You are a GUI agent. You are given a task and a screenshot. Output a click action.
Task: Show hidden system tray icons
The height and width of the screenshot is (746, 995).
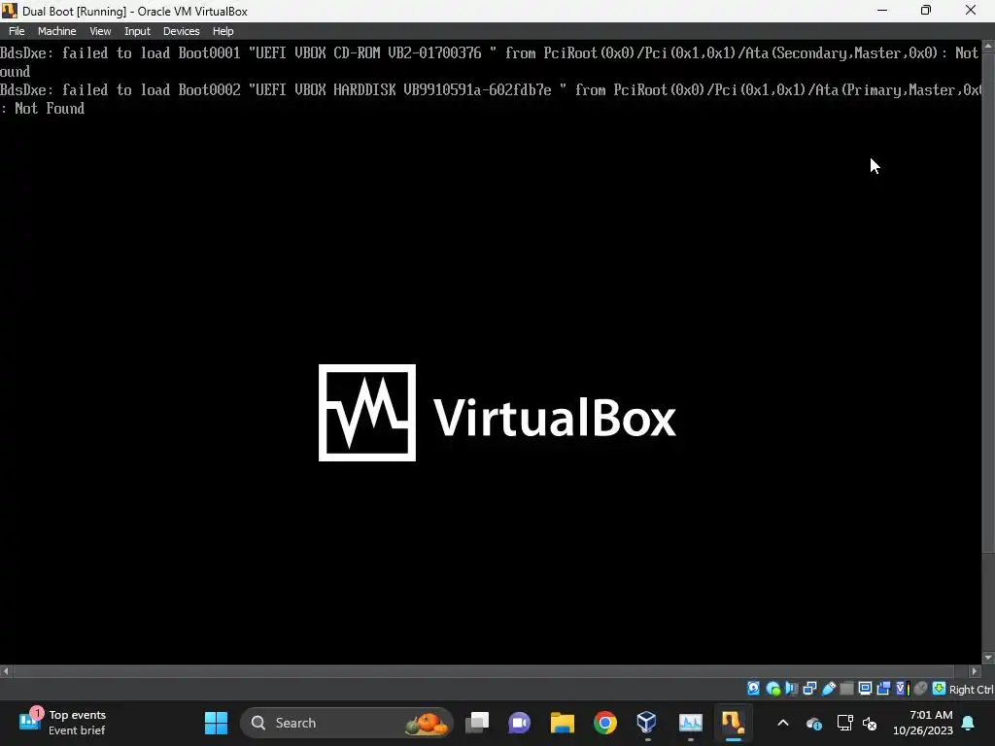coord(783,723)
